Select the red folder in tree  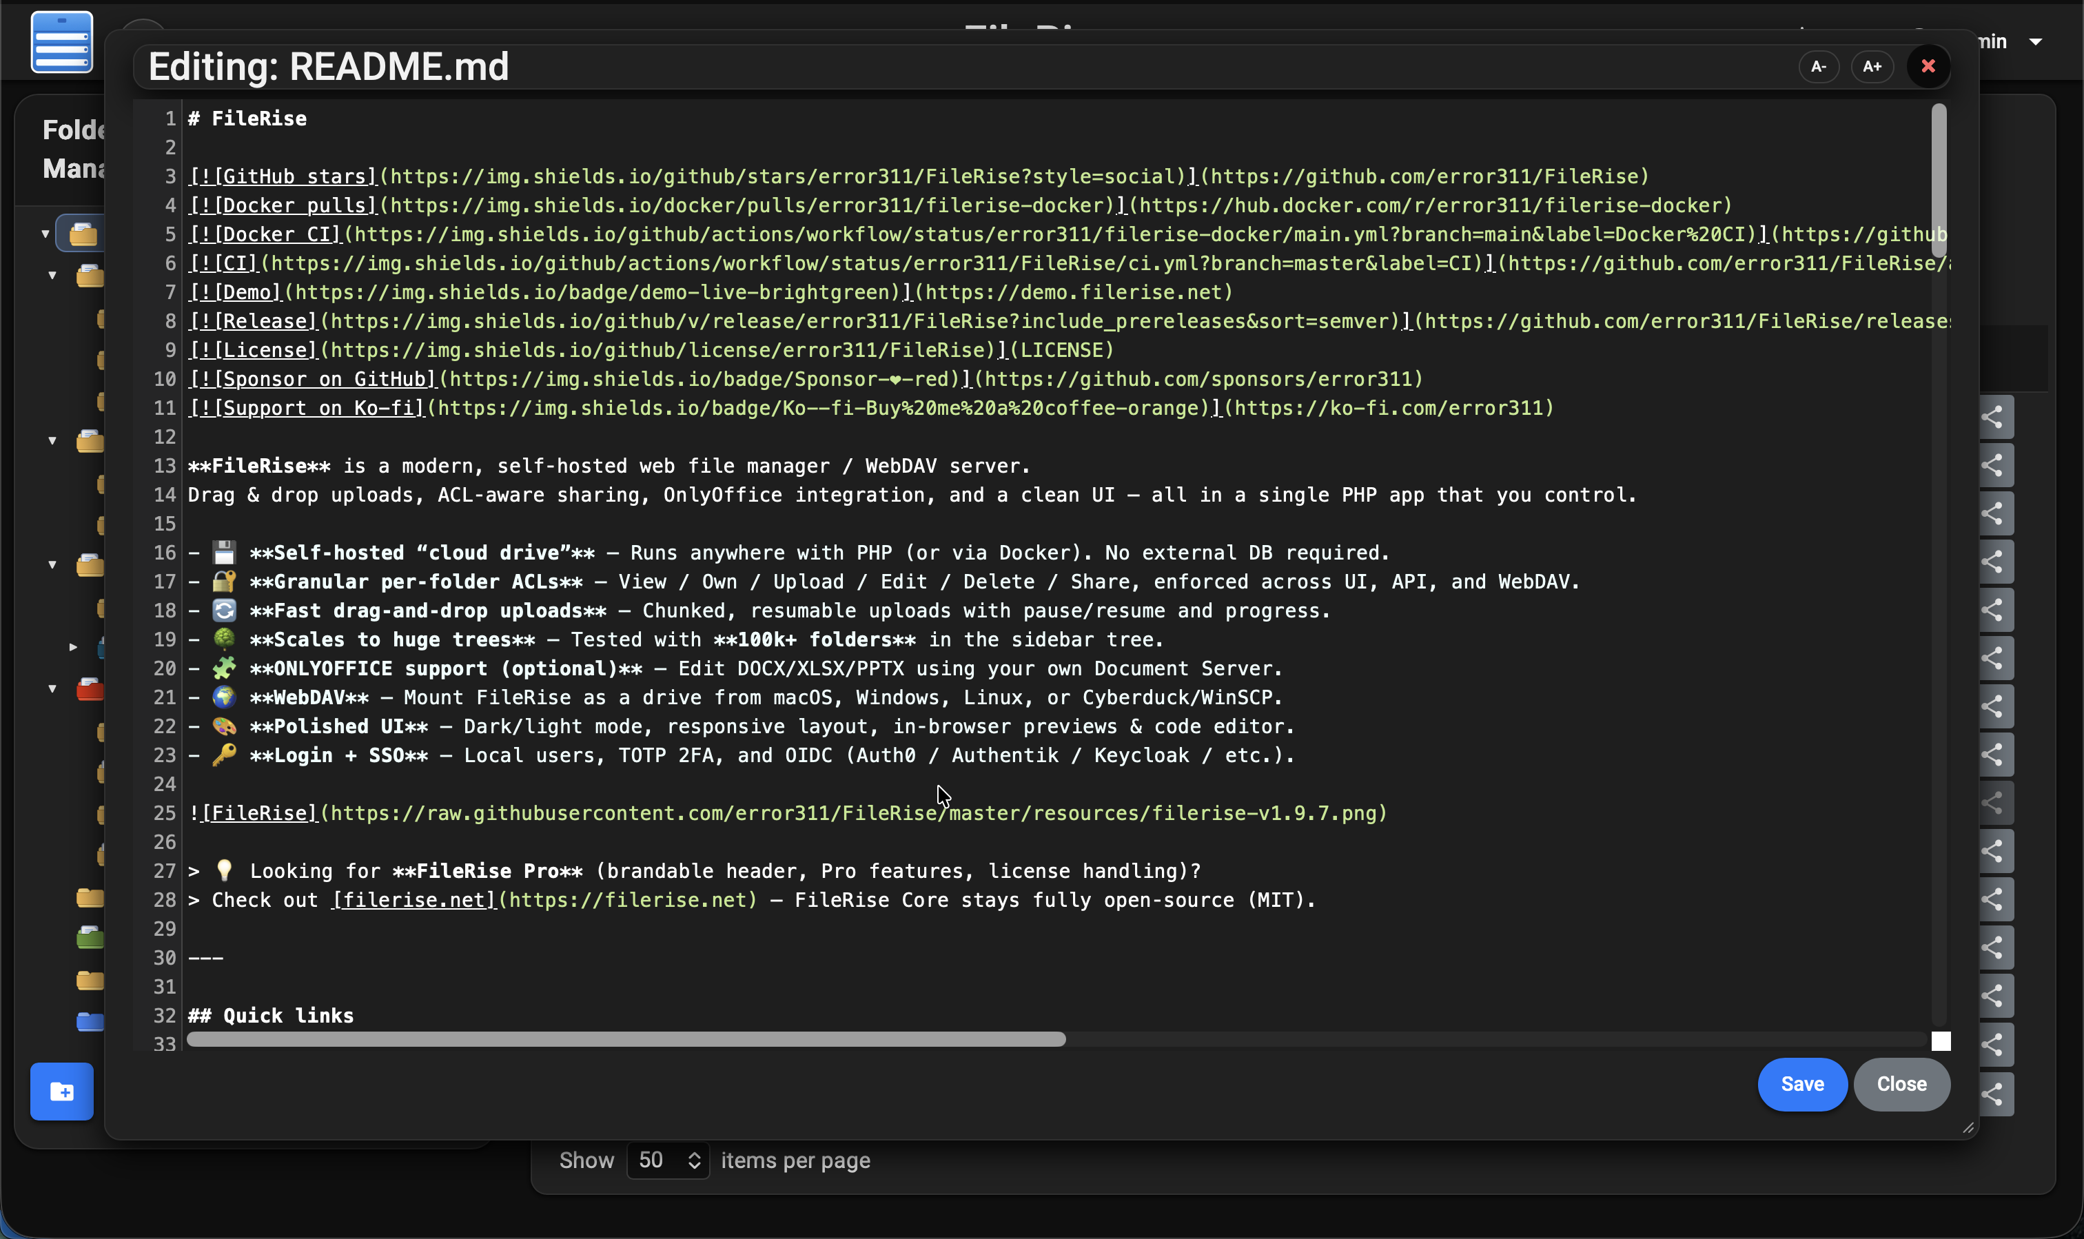[90, 690]
